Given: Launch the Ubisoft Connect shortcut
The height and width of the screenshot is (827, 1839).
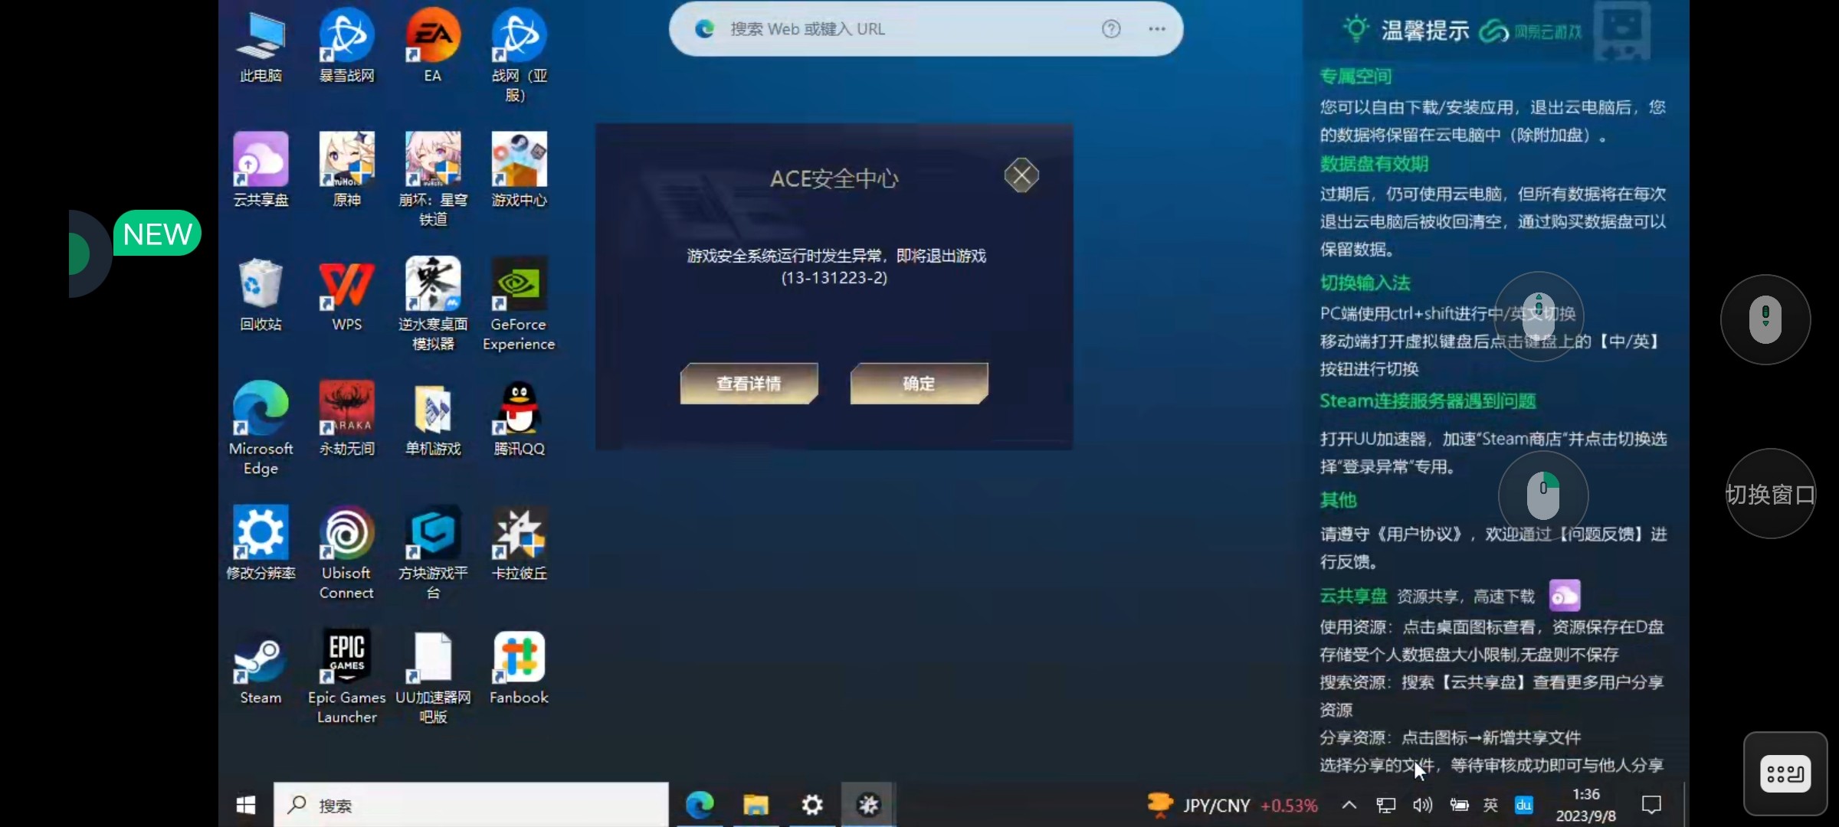Looking at the screenshot, I should (346, 534).
